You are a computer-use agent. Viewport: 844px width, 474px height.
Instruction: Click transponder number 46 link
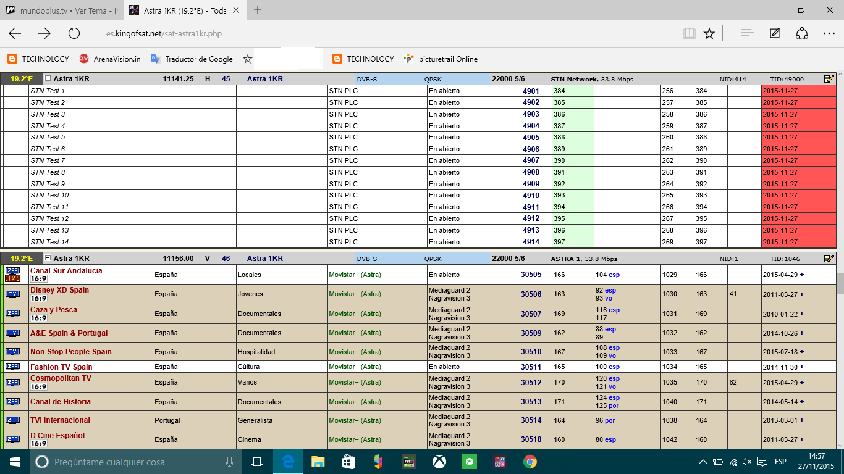click(x=226, y=259)
